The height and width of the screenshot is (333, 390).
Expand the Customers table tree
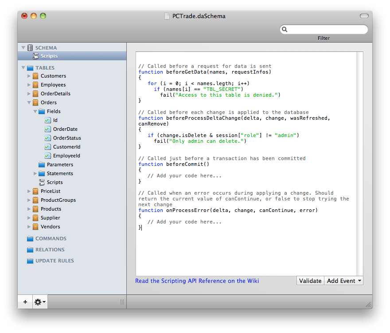point(28,76)
